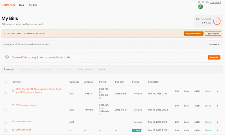This screenshot has height=135, width=225.
Task: Click the Due date column header
Action: (120, 82)
